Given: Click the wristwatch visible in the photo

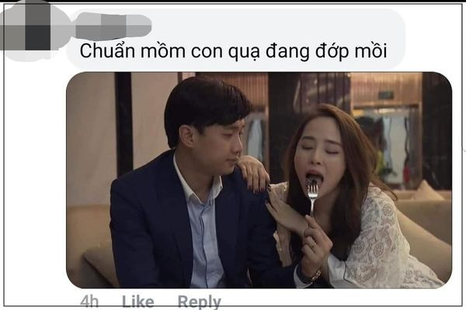Looking at the screenshot, I should pos(315,276).
